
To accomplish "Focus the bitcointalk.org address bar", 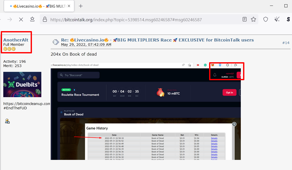I will coord(126,20).
